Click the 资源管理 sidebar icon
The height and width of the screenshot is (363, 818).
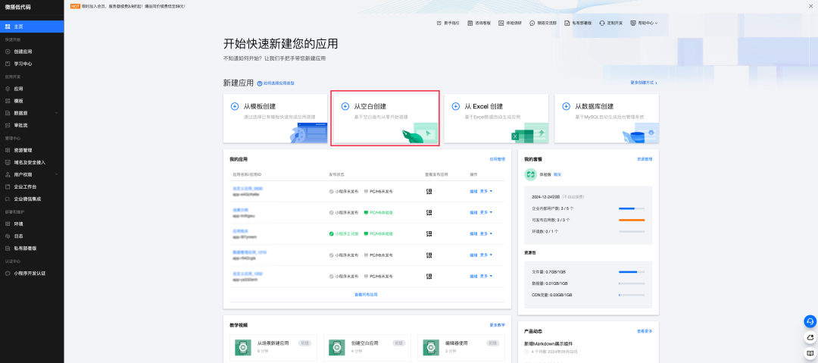8,150
